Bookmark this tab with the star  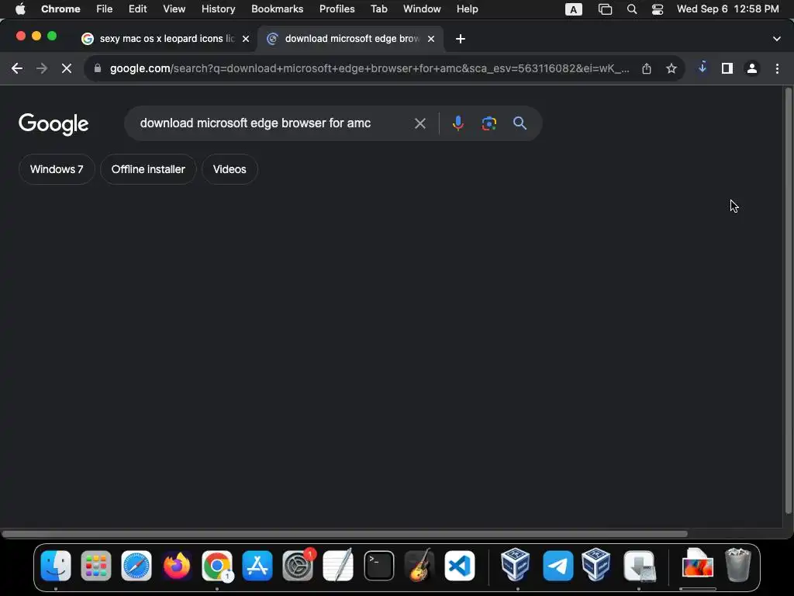pos(671,68)
